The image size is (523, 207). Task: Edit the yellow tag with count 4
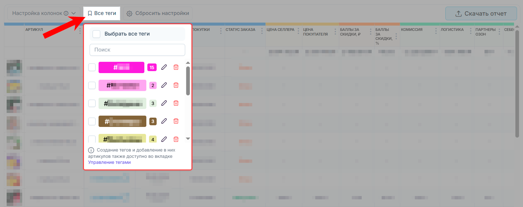(x=164, y=139)
